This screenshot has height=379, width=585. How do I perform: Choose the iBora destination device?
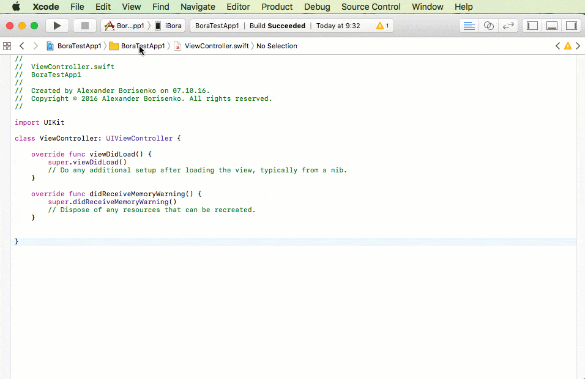[x=169, y=26]
